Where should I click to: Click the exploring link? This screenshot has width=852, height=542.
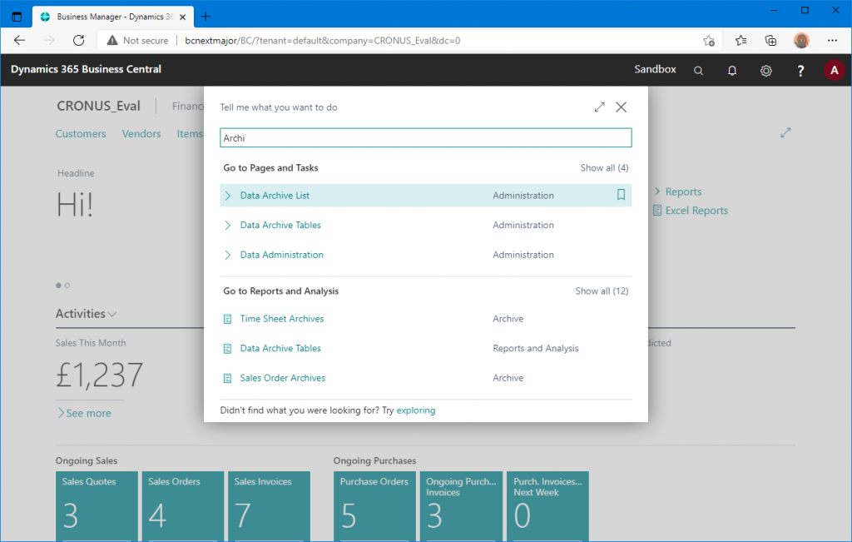(x=416, y=410)
